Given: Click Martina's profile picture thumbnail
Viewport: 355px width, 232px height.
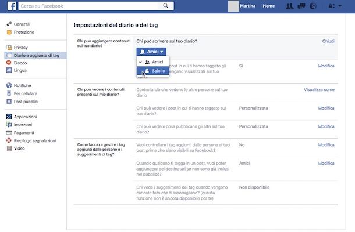Looking at the screenshot, I should click(234, 6).
